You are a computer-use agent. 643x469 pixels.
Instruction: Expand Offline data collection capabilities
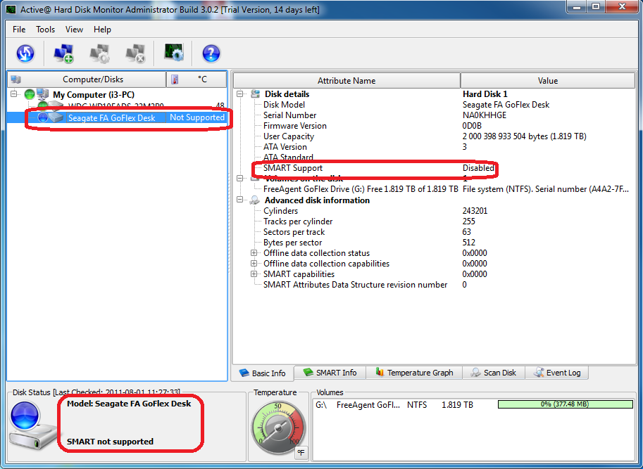click(x=254, y=264)
